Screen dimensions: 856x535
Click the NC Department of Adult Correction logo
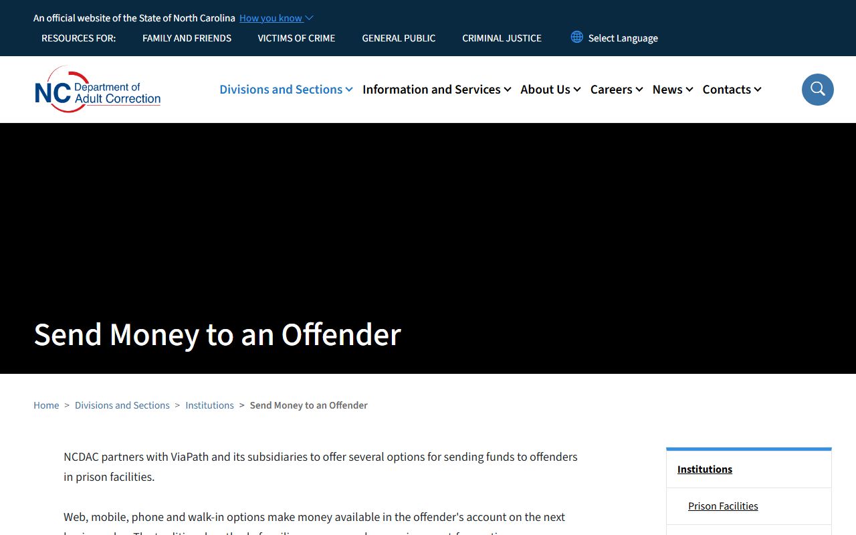click(x=98, y=90)
